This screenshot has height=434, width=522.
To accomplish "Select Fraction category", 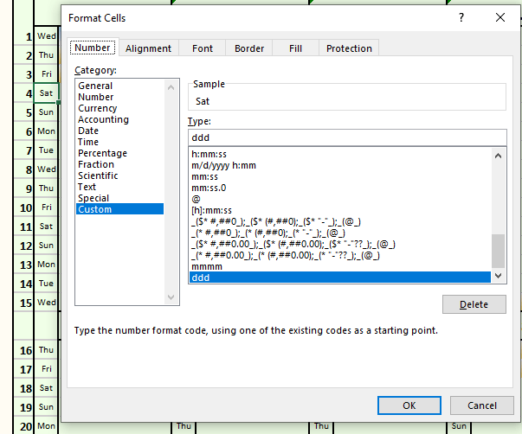I will pos(119,164).
